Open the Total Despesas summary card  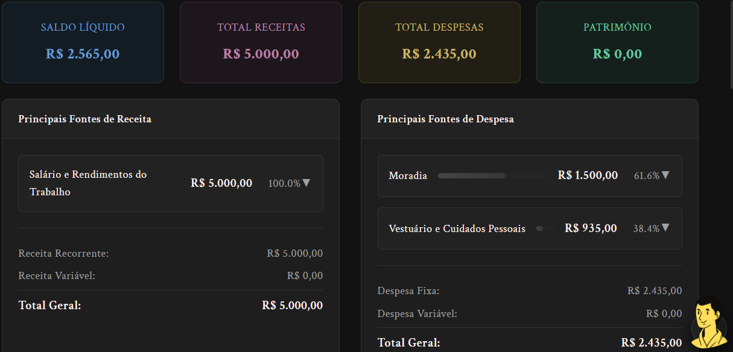[x=439, y=42]
